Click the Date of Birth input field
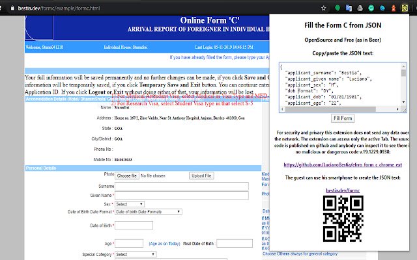Viewport: 417px width, 260px height. tap(134, 226)
